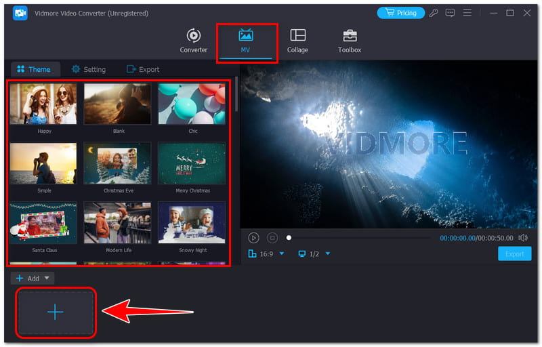Viewport: 542px width, 347px height.
Task: Expand the Add dropdown arrow
Action: 47,278
